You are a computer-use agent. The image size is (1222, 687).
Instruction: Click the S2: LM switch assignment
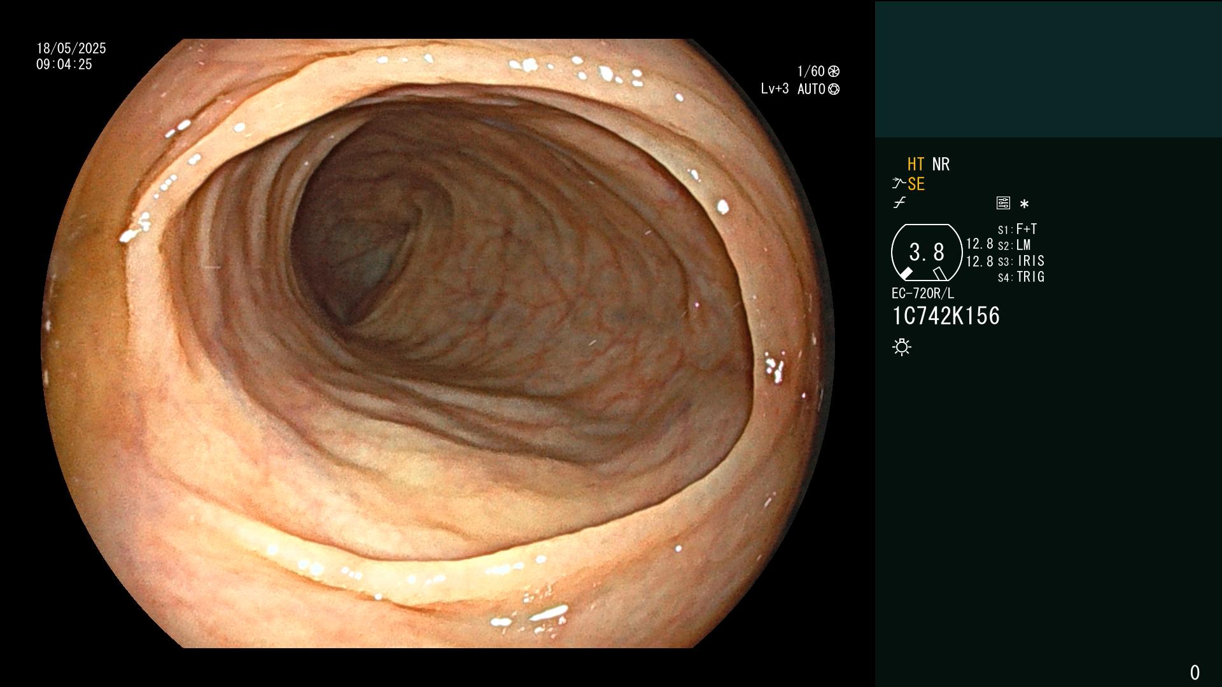tap(1014, 245)
